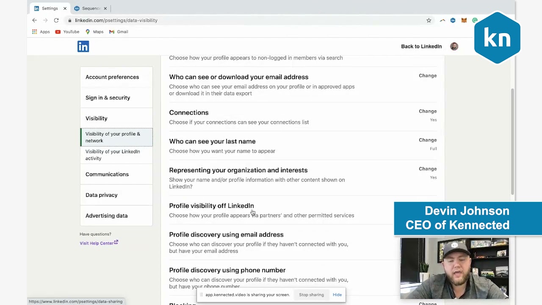Click Stop sharing in the screen-share bar

311,295
